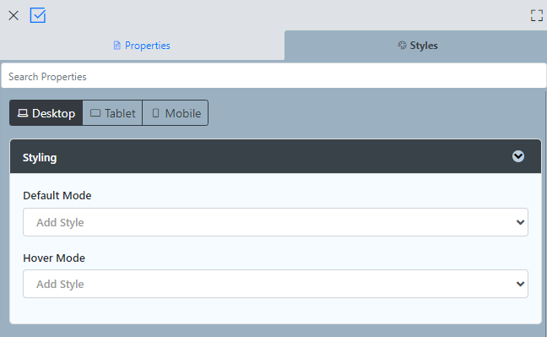
Task: Click the laptop icon in Desktop button
Action: tap(23, 113)
